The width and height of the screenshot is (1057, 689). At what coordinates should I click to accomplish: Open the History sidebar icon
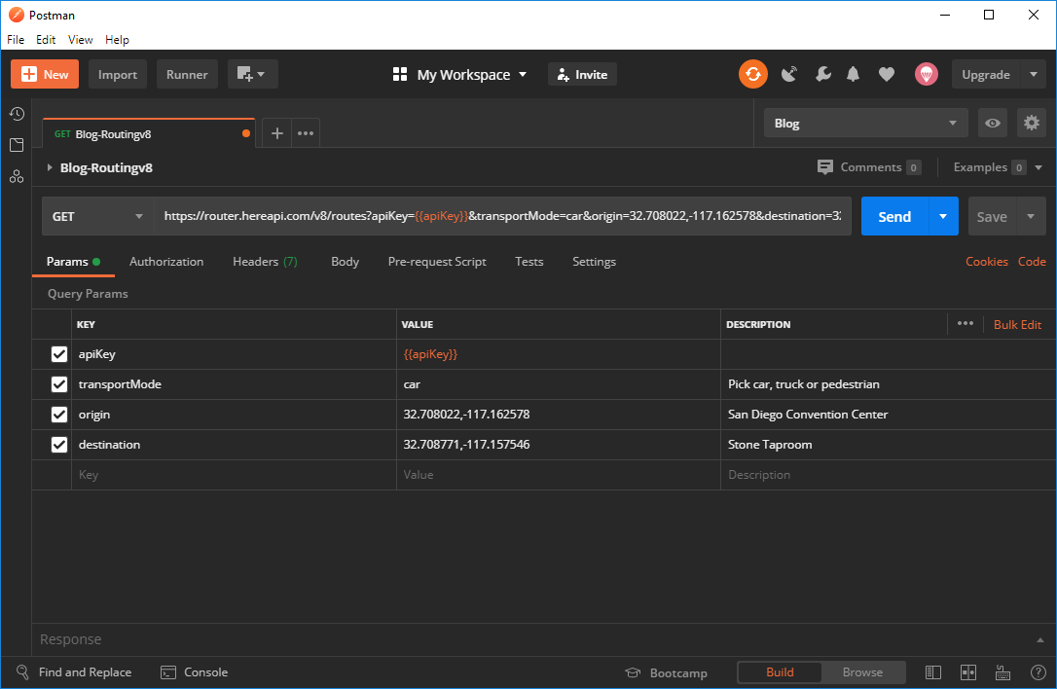(17, 114)
